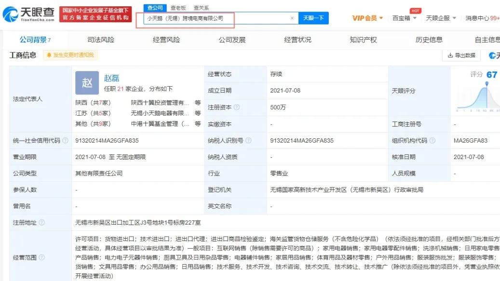Image resolution: width=500 pixels, height=281 pixels.
Task: Click the help icon next to 统一社会信用代码
Action: tap(66, 141)
